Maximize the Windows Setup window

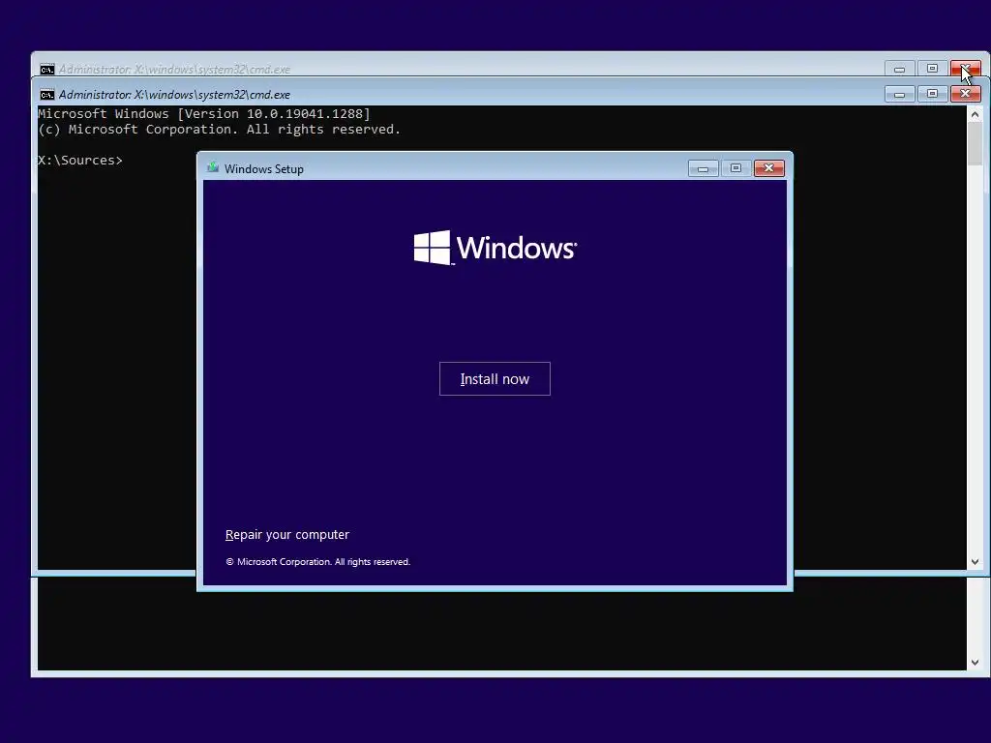(736, 168)
